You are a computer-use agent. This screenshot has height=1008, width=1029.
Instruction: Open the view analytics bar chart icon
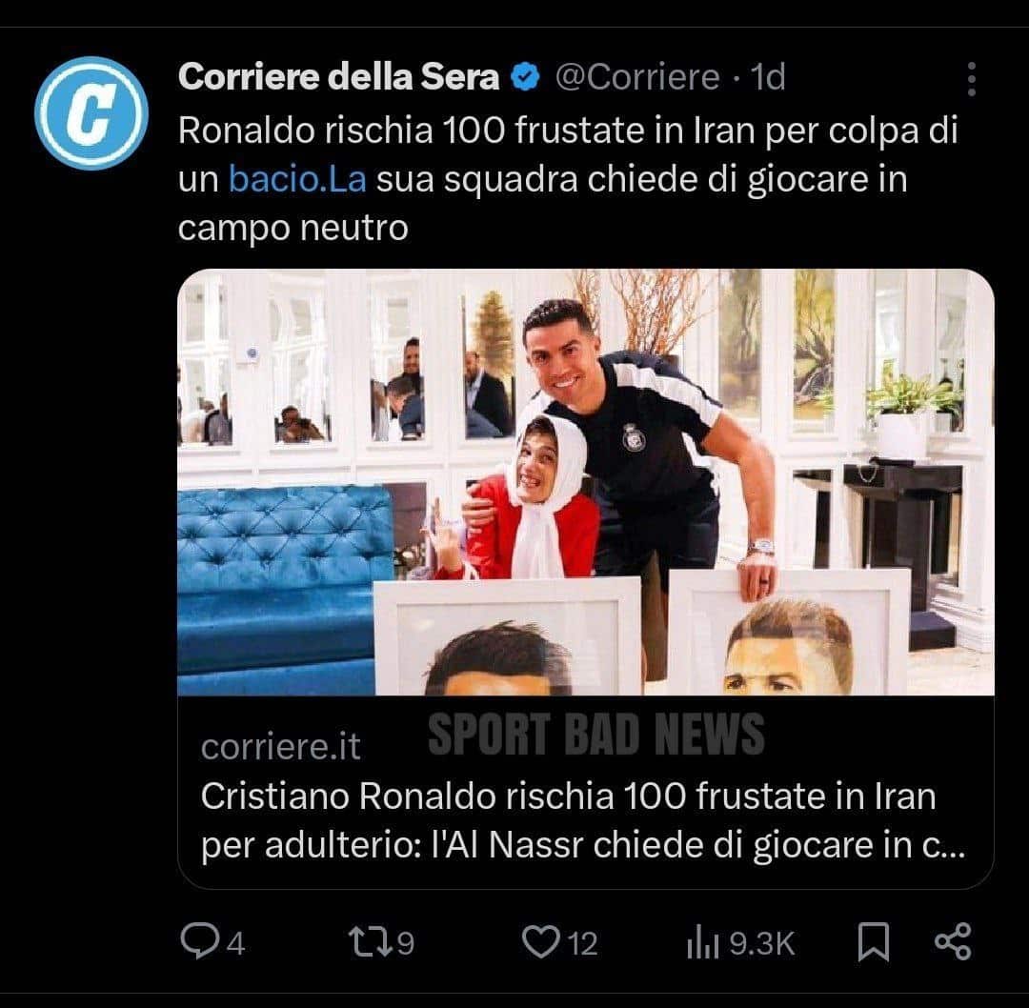tap(702, 942)
